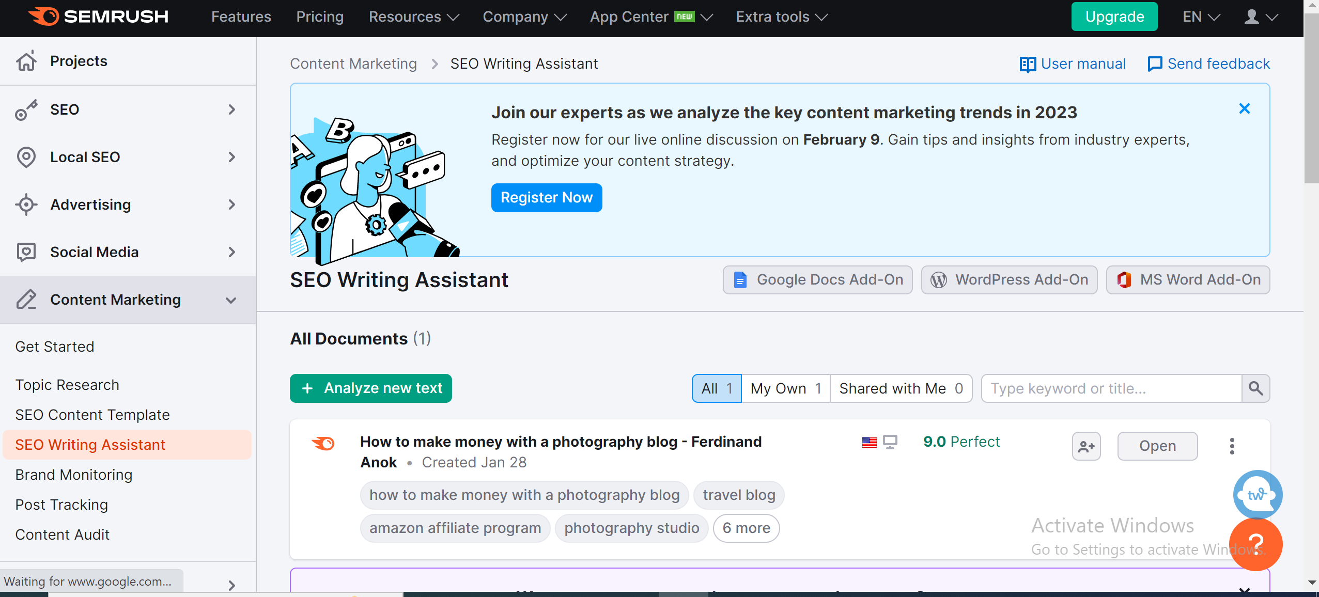Click the travel blog keyword tag
Image resolution: width=1319 pixels, height=597 pixels.
coord(739,495)
